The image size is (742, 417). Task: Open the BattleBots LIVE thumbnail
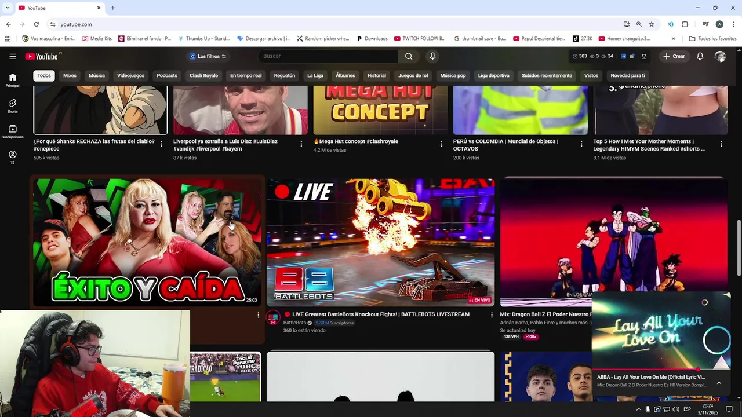tap(380, 242)
